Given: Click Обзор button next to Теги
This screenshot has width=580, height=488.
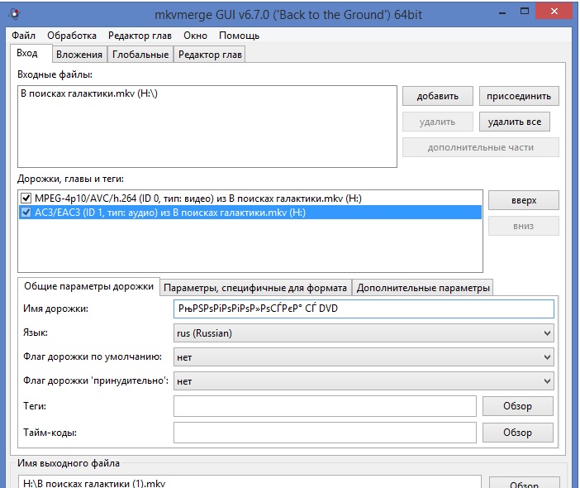Looking at the screenshot, I should coord(517,406).
